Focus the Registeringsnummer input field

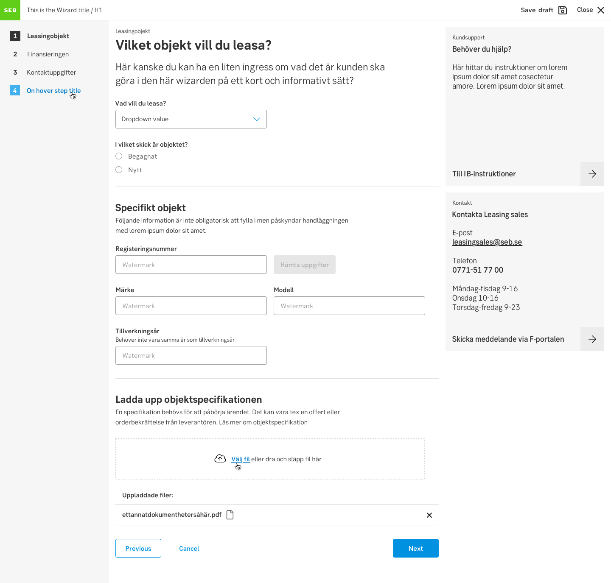[x=191, y=265]
